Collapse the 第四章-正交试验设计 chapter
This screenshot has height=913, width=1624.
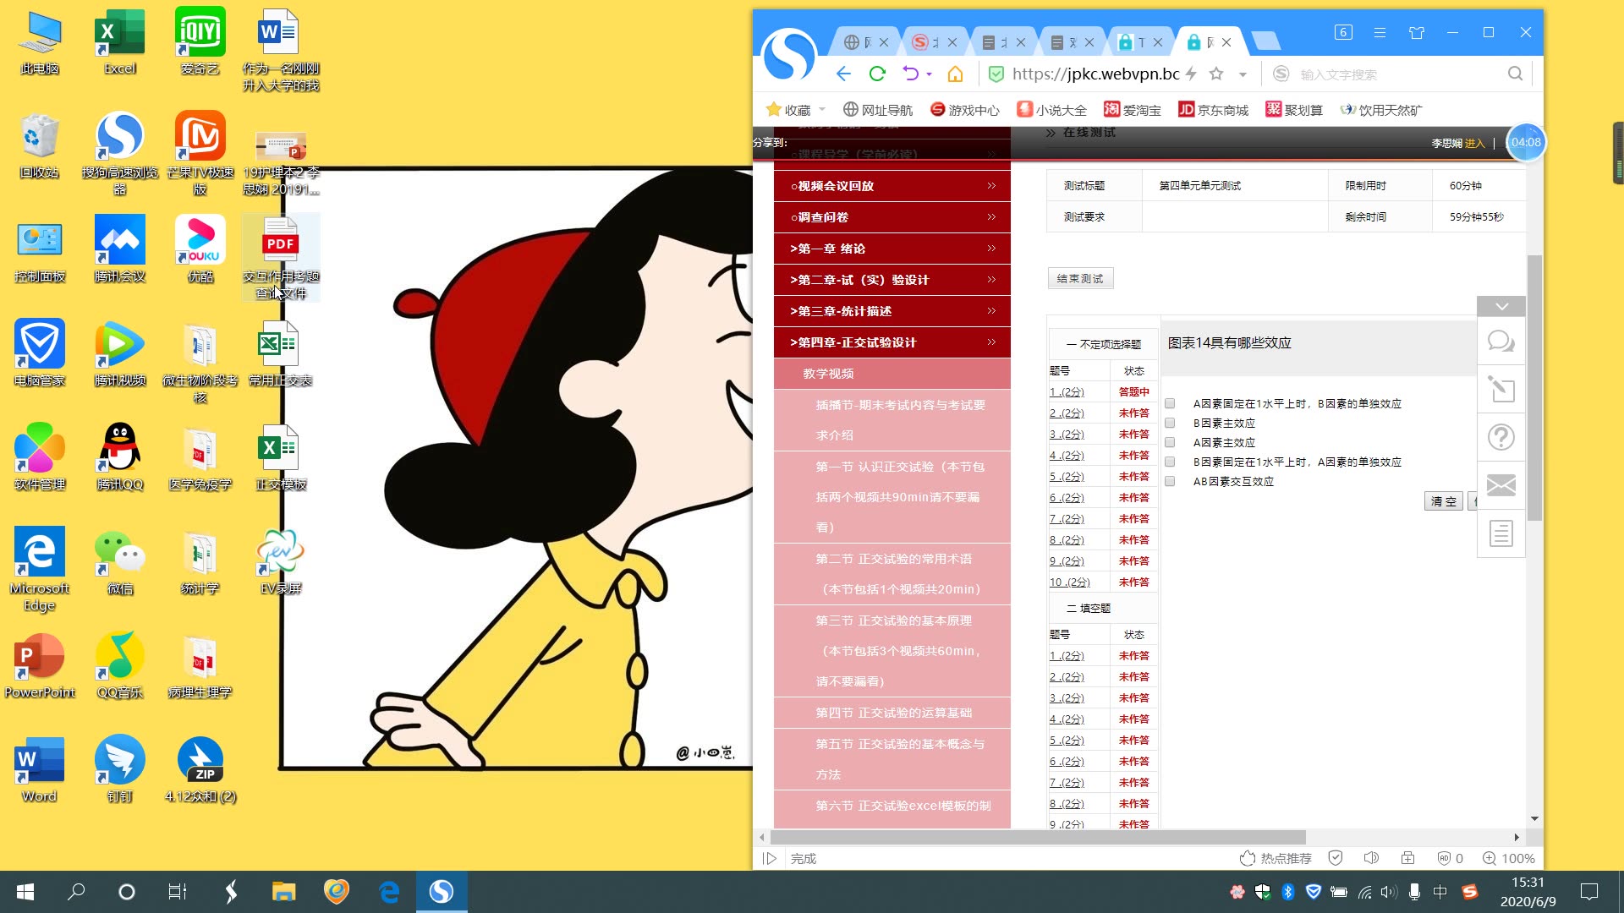[892, 342]
